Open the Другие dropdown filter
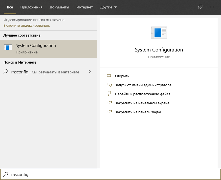The image size is (221, 180). tap(108, 7)
